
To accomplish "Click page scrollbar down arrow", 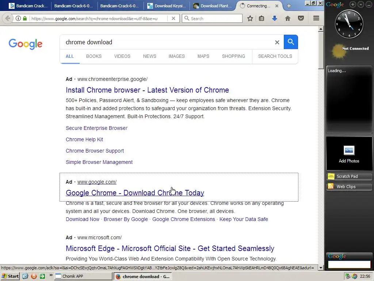I will point(321,268).
